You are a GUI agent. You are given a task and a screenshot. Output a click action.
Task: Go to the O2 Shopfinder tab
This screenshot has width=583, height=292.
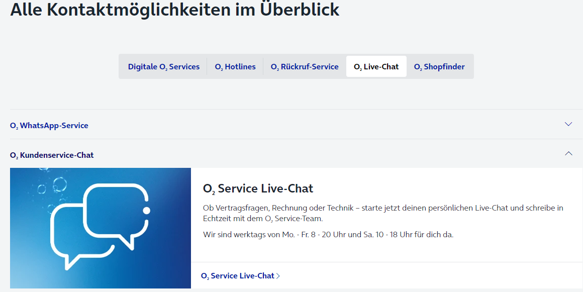(x=439, y=66)
